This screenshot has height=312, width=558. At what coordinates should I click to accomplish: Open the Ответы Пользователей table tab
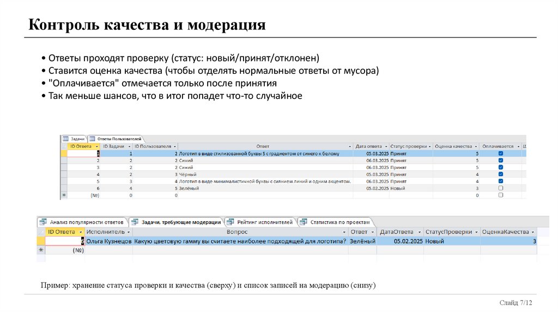116,139
